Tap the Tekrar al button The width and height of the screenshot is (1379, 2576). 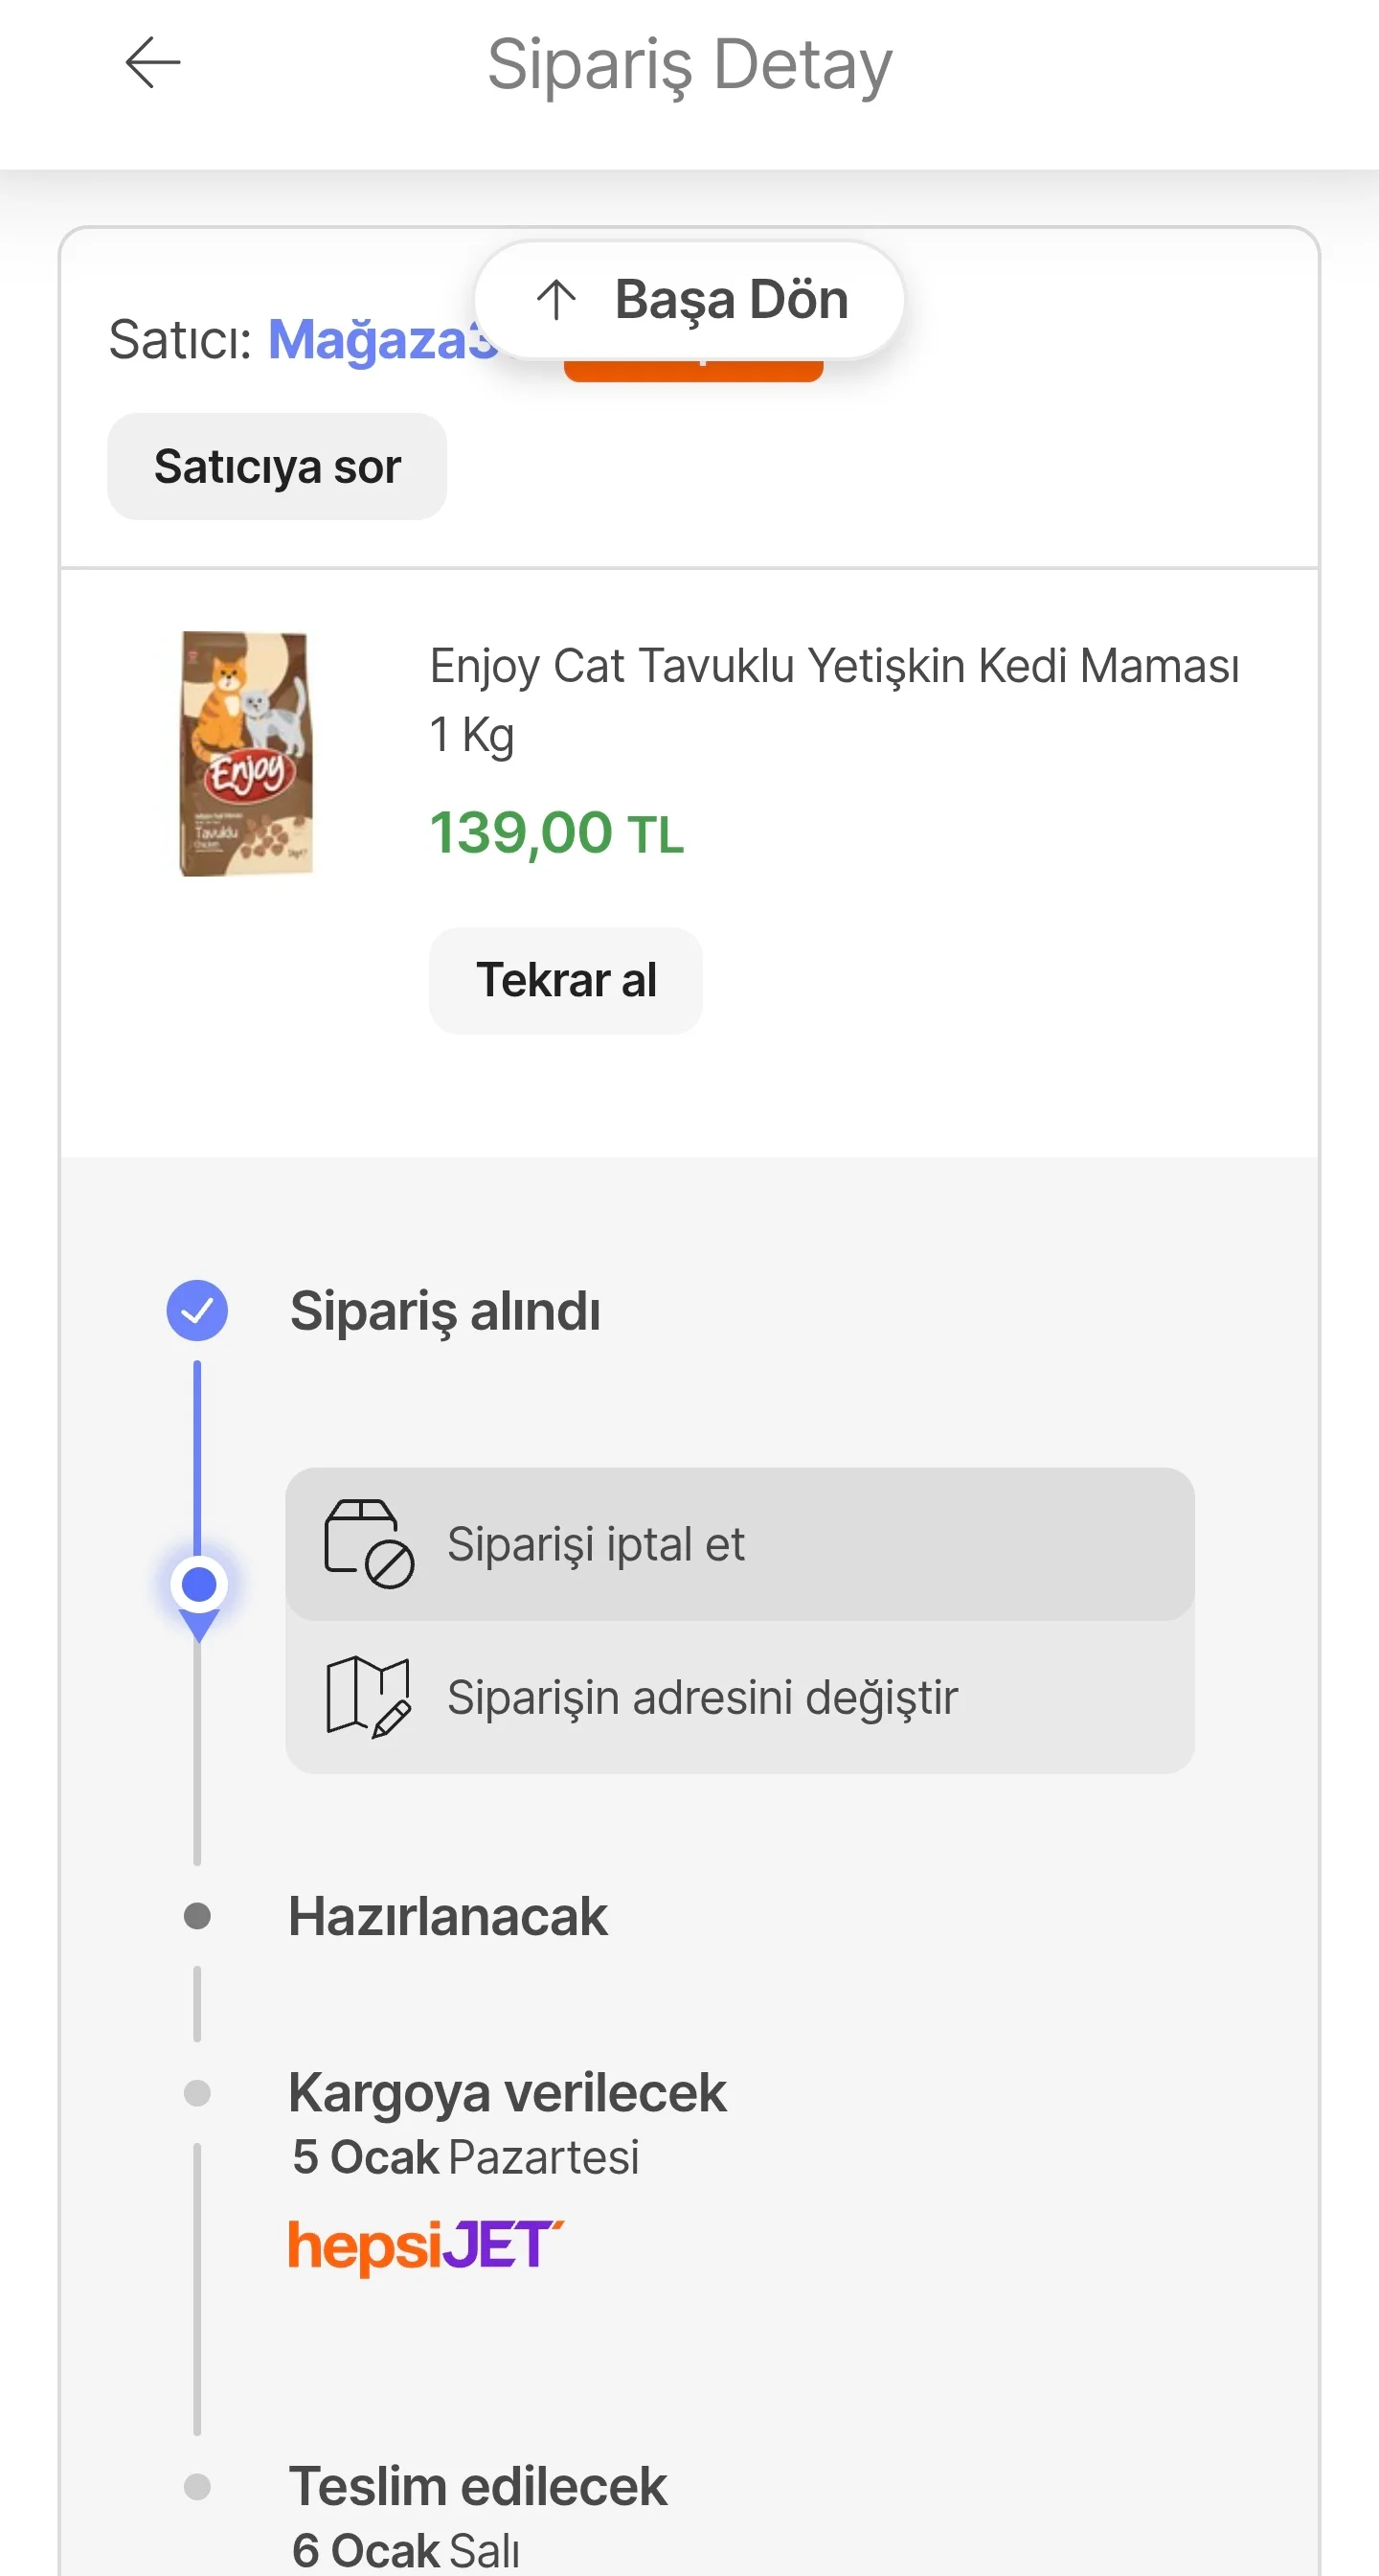[565, 980]
